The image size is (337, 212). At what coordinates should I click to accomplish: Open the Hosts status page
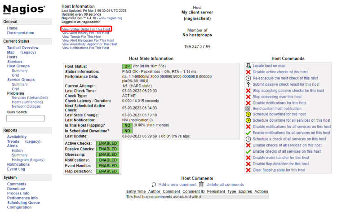(12, 57)
